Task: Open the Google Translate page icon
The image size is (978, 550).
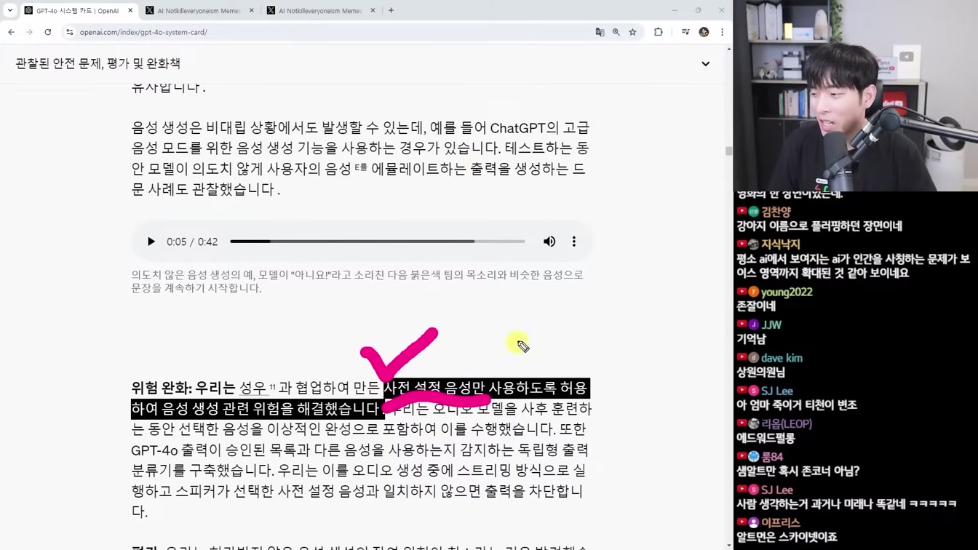Action: (x=600, y=32)
